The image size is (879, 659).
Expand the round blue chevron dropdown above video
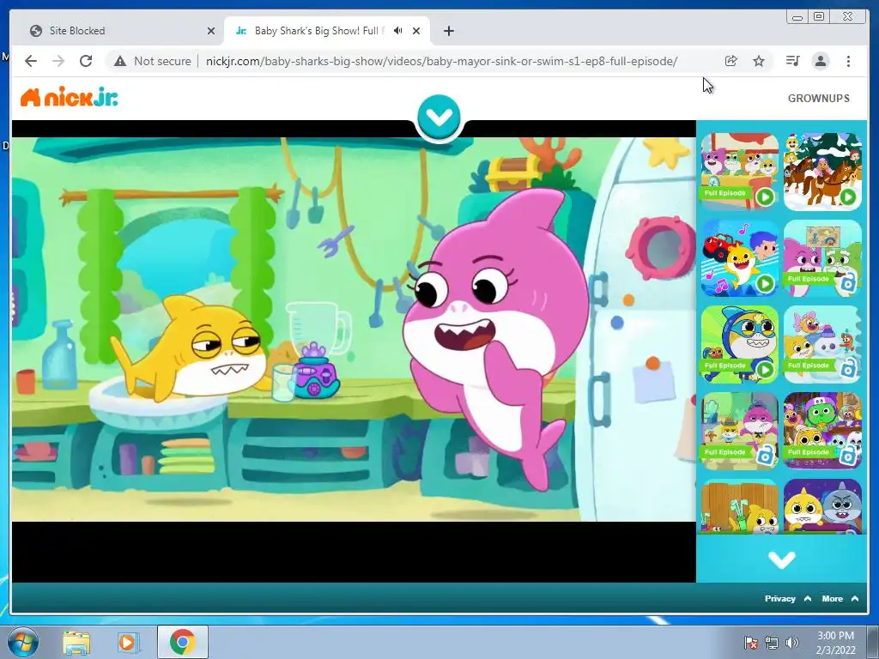(439, 117)
